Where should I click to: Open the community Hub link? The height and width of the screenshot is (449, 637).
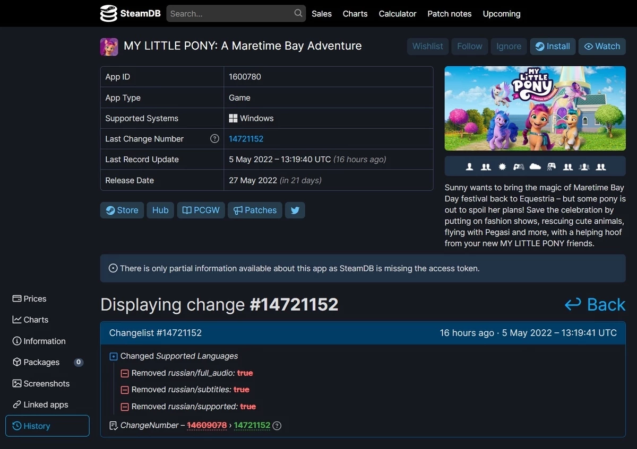pyautogui.click(x=160, y=210)
